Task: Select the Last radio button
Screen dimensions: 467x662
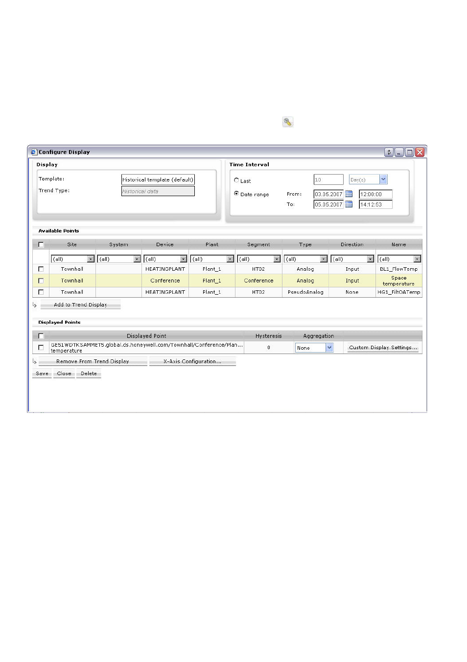Action: click(236, 180)
